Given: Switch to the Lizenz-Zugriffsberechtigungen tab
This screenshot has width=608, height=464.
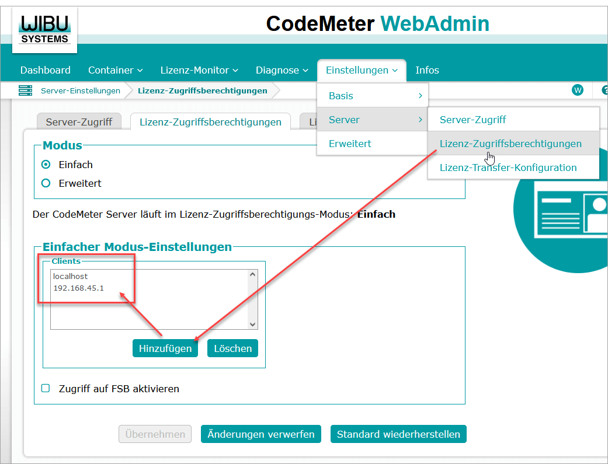Looking at the screenshot, I should (x=210, y=122).
